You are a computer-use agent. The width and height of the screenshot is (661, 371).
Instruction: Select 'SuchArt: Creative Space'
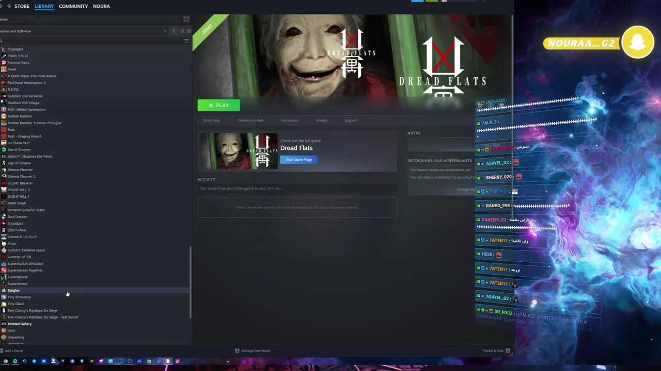pyautogui.click(x=26, y=250)
